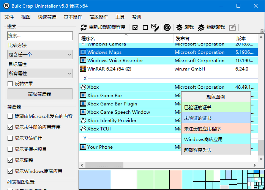Click the pink treemap block
Viewport: 265px width, 190px height.
click(x=176, y=180)
